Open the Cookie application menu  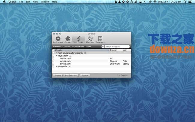(12, 2)
